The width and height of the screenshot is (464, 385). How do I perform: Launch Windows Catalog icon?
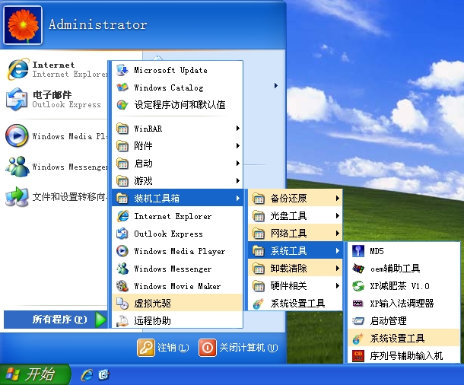pyautogui.click(x=122, y=87)
